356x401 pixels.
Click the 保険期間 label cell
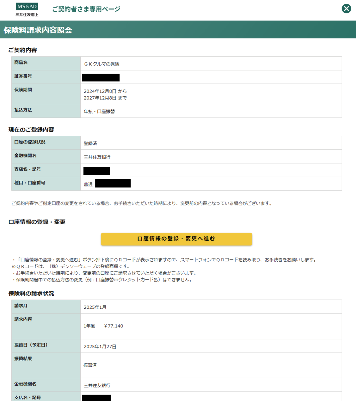tap(46, 94)
